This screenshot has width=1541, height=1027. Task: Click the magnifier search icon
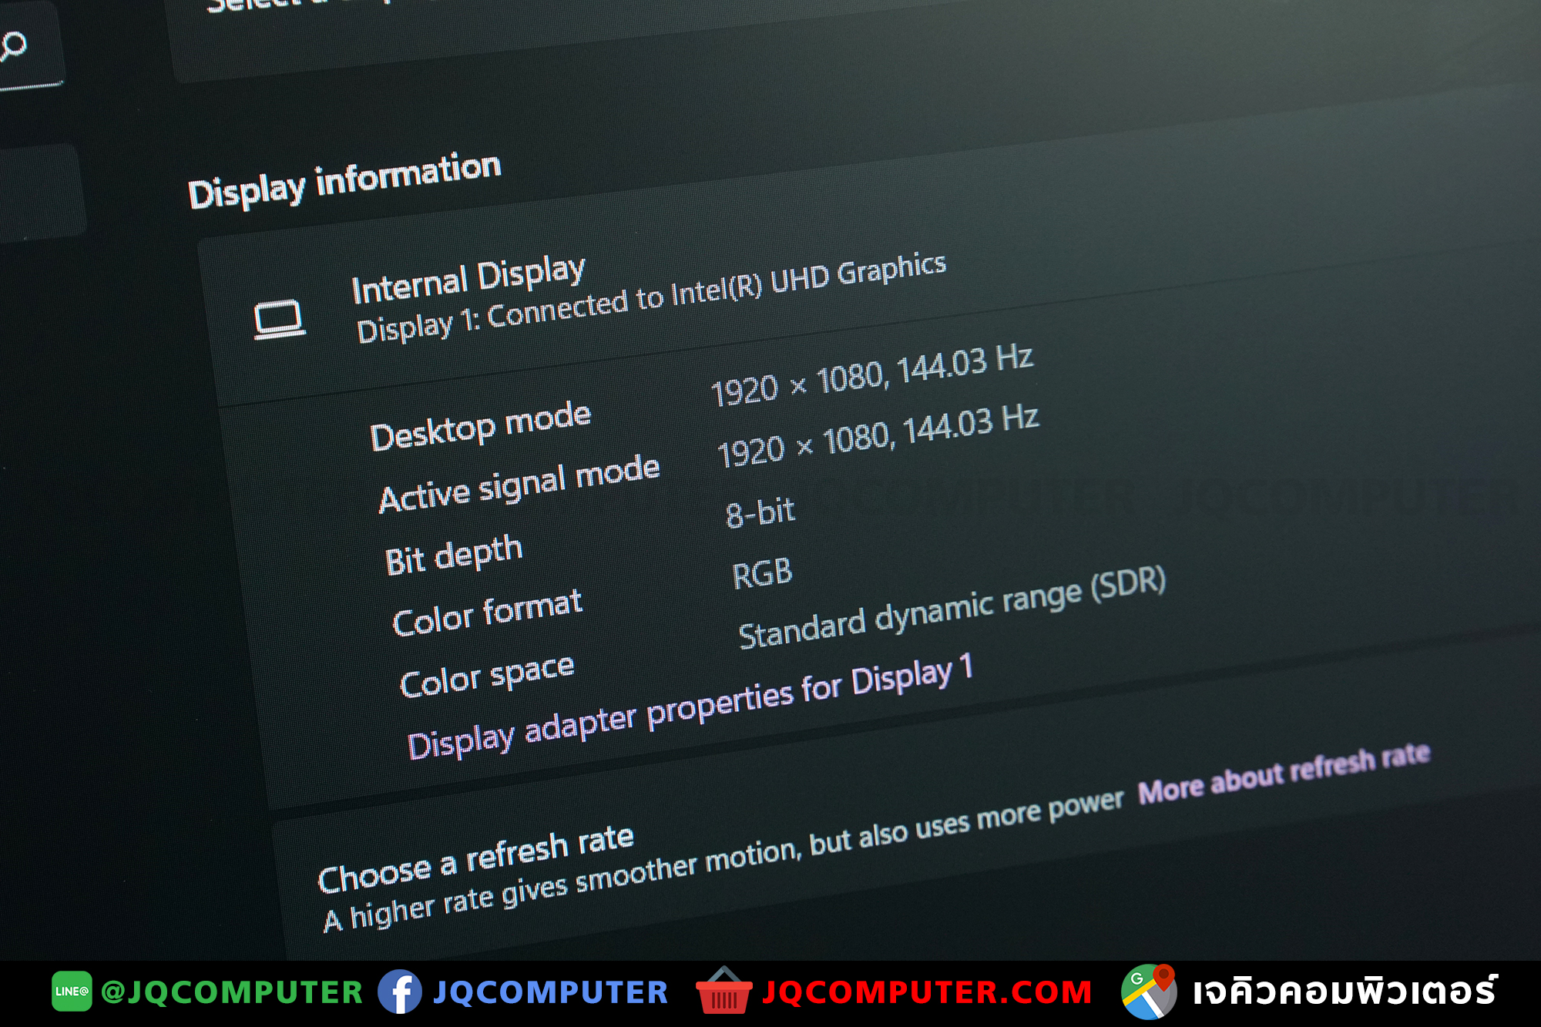pyautogui.click(x=12, y=46)
